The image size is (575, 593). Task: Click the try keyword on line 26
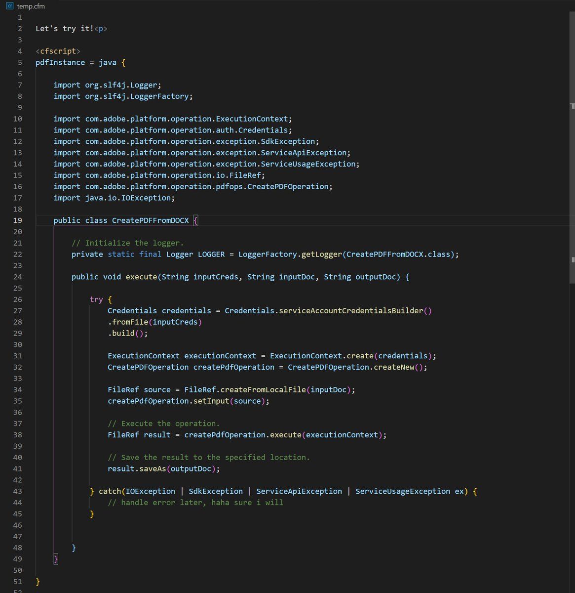(x=96, y=299)
